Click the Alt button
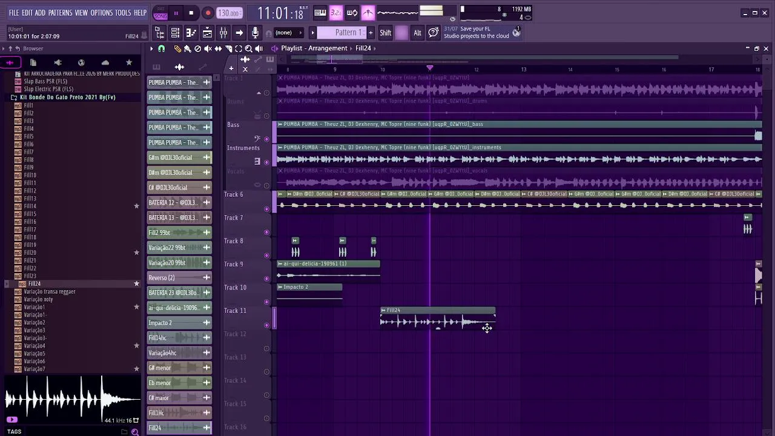 coord(417,33)
